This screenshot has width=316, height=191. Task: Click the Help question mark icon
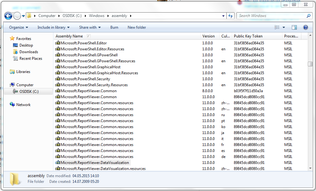[x=306, y=27]
